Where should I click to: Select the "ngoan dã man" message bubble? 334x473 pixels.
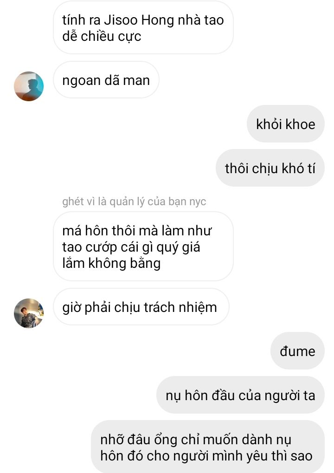coord(106,80)
